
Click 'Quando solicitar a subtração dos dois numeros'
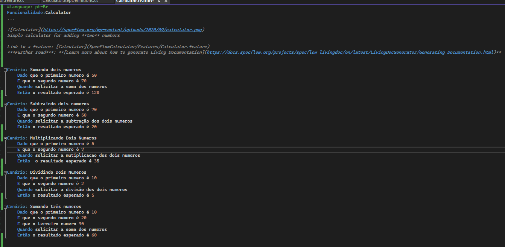tap(75, 121)
